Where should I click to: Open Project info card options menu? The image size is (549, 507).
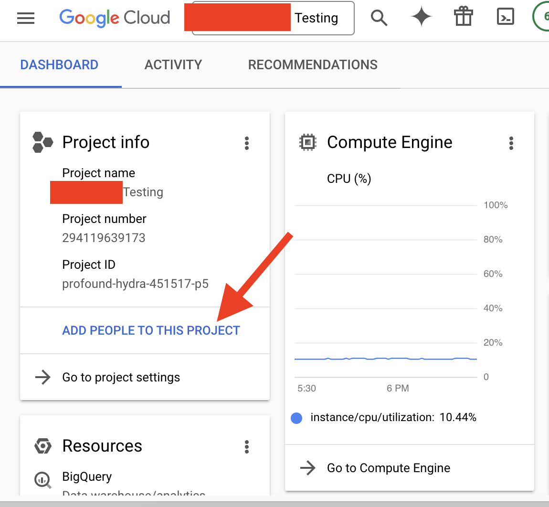pyautogui.click(x=247, y=143)
